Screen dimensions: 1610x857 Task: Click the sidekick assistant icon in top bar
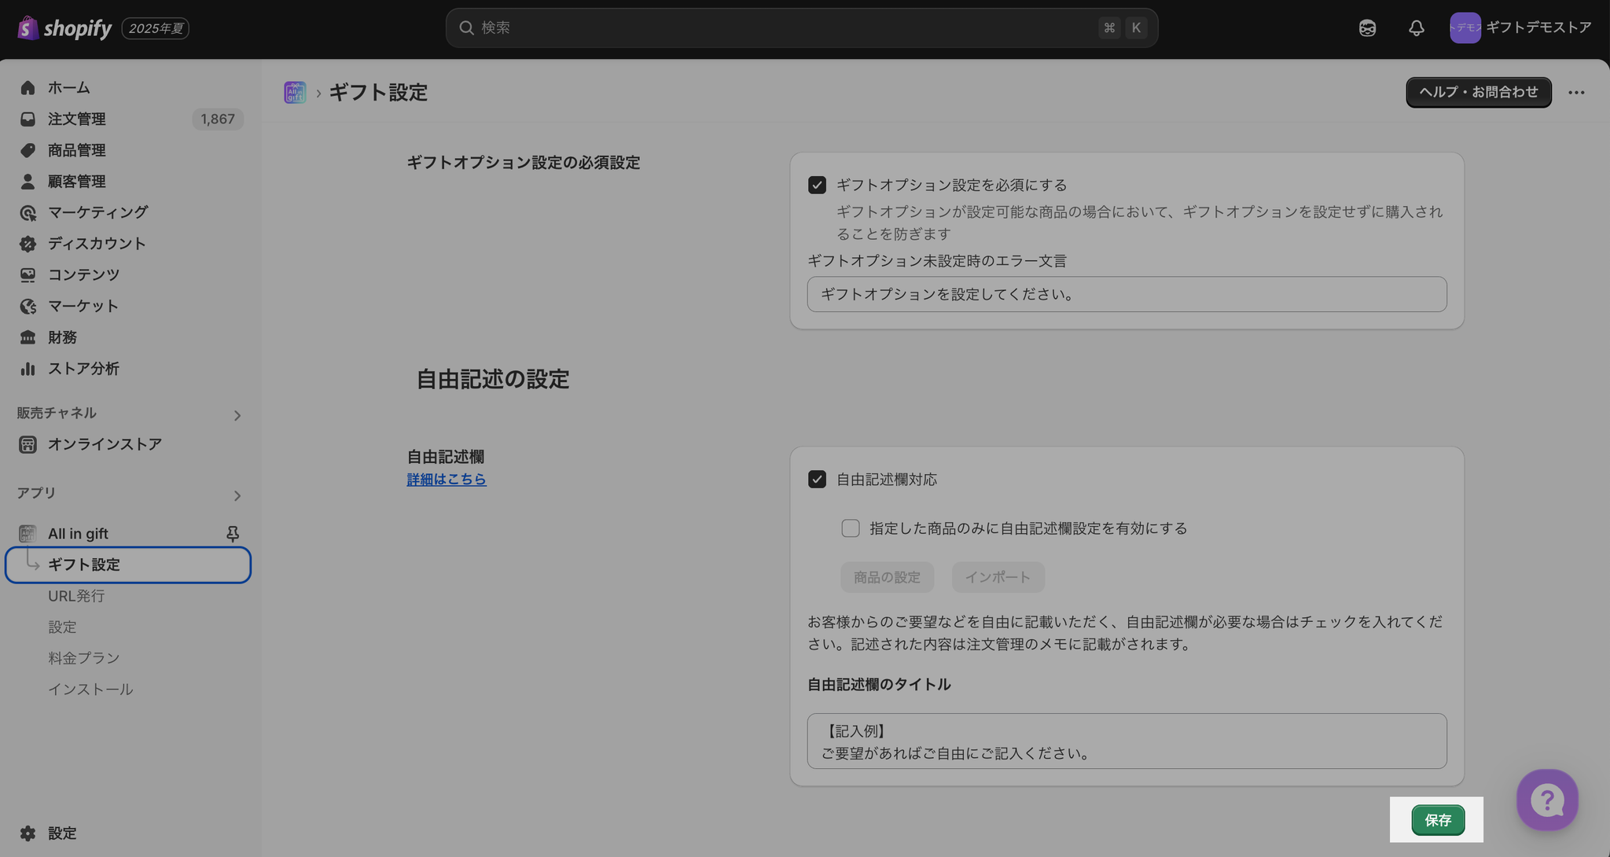click(1367, 28)
